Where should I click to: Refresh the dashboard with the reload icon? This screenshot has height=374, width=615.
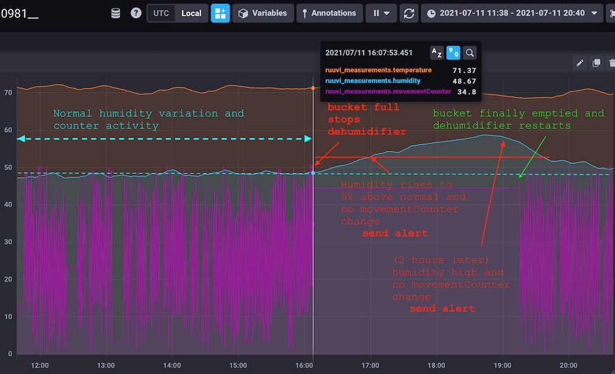click(x=409, y=13)
